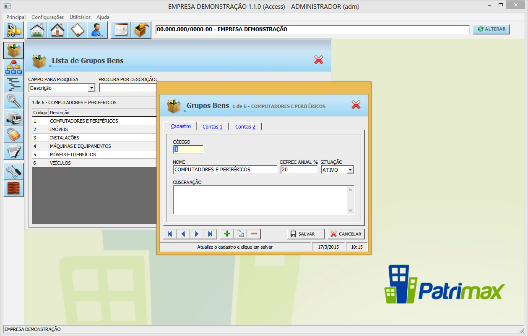Screen dimensions: 528x336
Task: Click the forklift icon in the top toolbar
Action: point(14,30)
